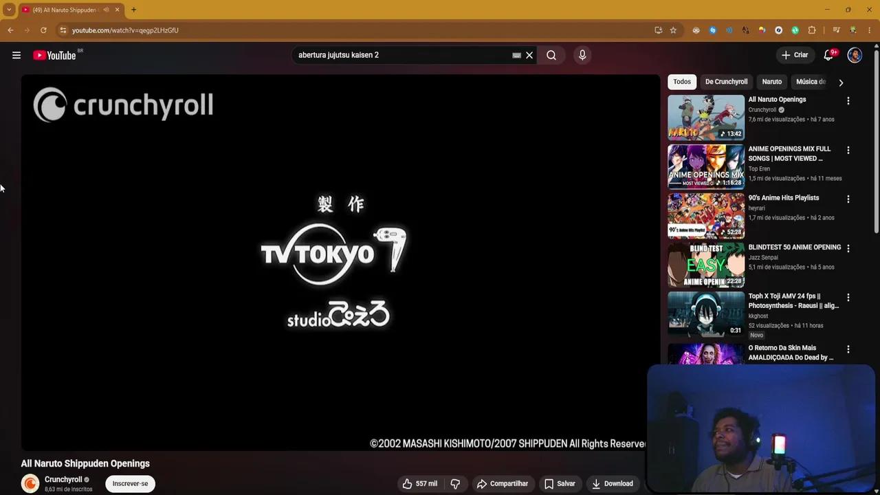Viewport: 880px width, 495px height.
Task: Open Chrome's three-dot menu
Action: pyautogui.click(x=870, y=30)
